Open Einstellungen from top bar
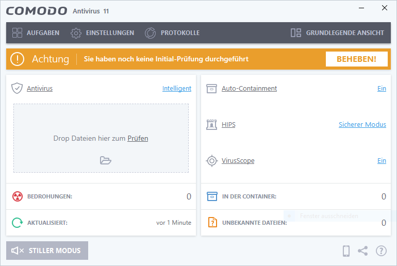The image size is (397, 266). point(102,32)
